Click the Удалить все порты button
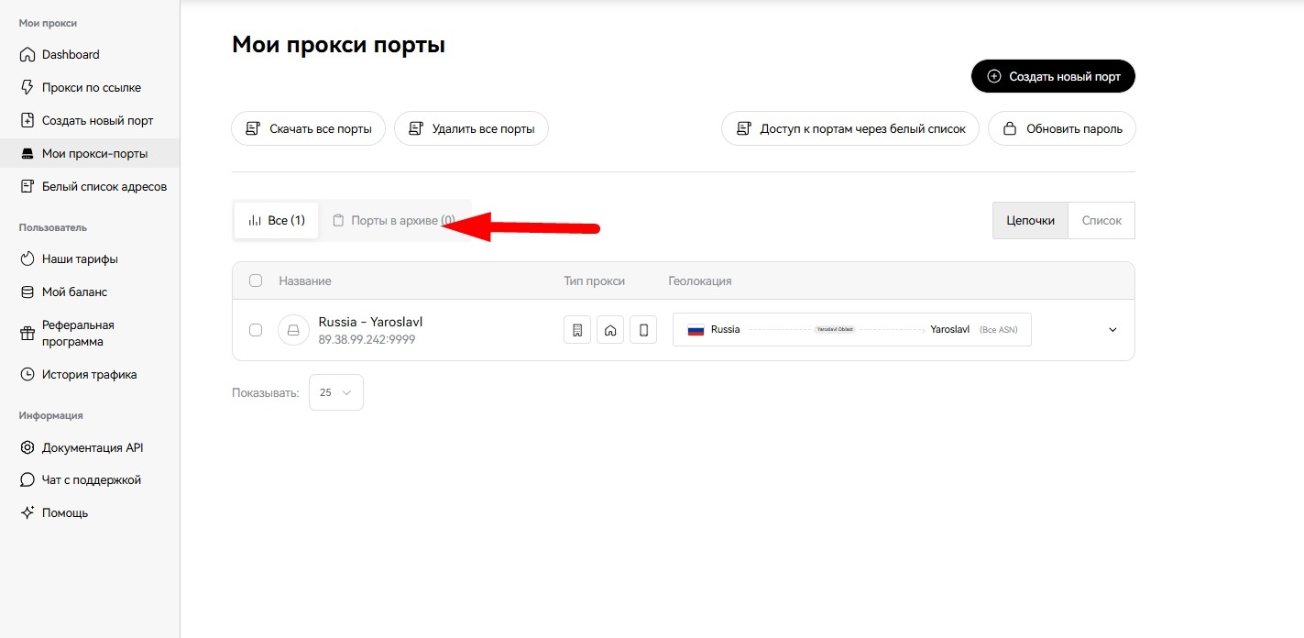The image size is (1304, 638). pos(471,128)
